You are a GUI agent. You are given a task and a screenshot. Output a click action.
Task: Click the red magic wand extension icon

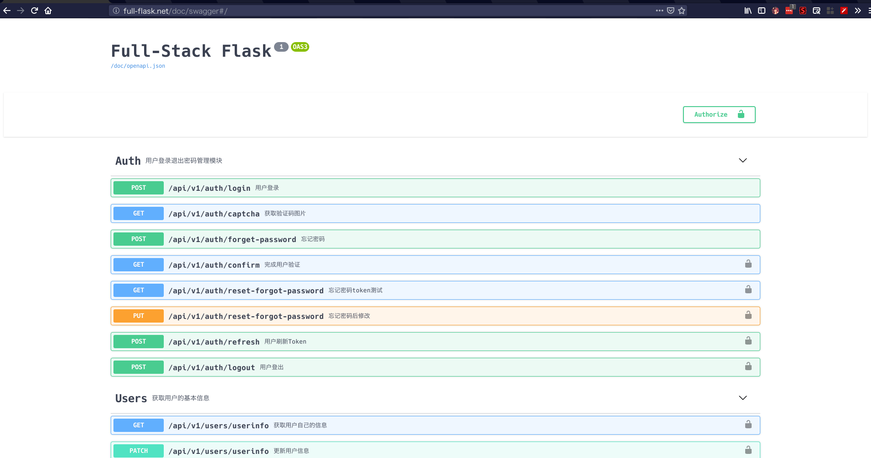(844, 10)
